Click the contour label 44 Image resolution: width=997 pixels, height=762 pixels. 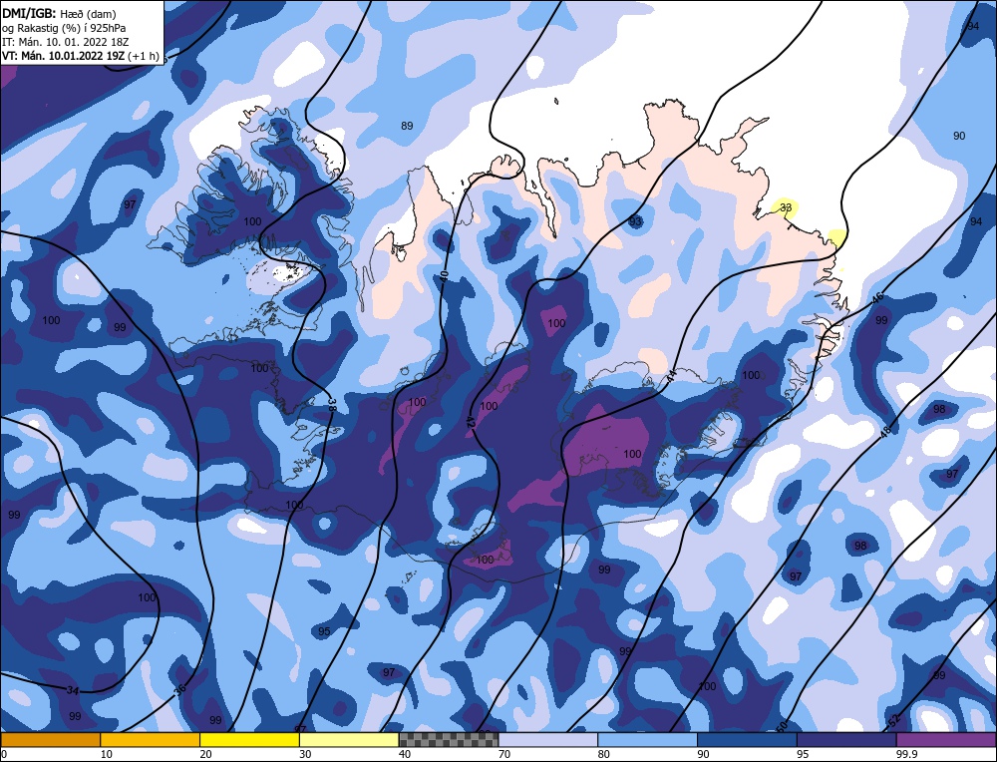pos(670,377)
